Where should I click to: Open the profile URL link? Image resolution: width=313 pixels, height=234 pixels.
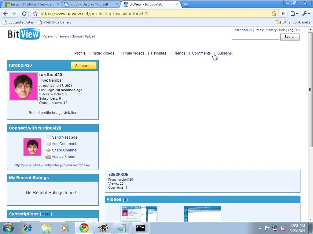[53, 165]
